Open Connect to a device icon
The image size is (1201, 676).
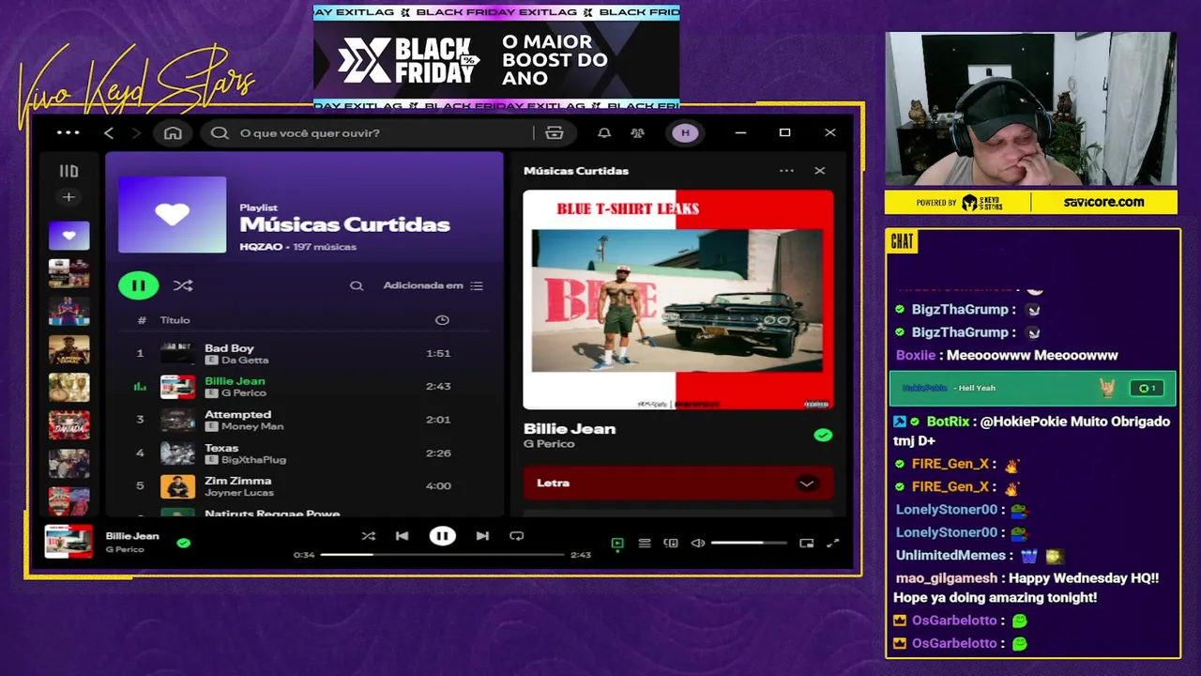[x=671, y=543]
